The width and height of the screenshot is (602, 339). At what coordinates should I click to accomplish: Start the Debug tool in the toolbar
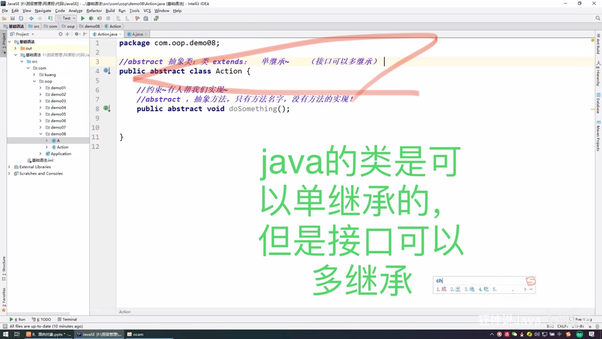(x=91, y=18)
